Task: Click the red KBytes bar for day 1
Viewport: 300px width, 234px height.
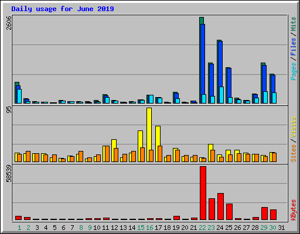Action: click(18, 218)
